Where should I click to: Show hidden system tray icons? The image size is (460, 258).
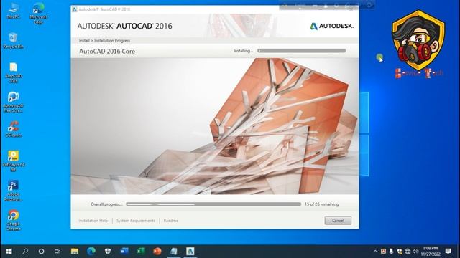tap(375, 252)
